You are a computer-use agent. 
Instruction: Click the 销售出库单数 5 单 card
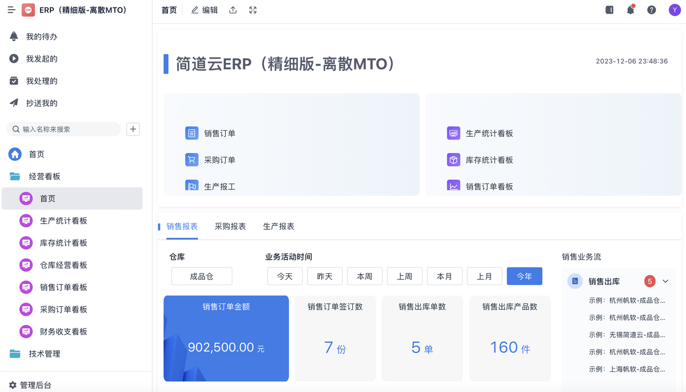[x=422, y=338]
